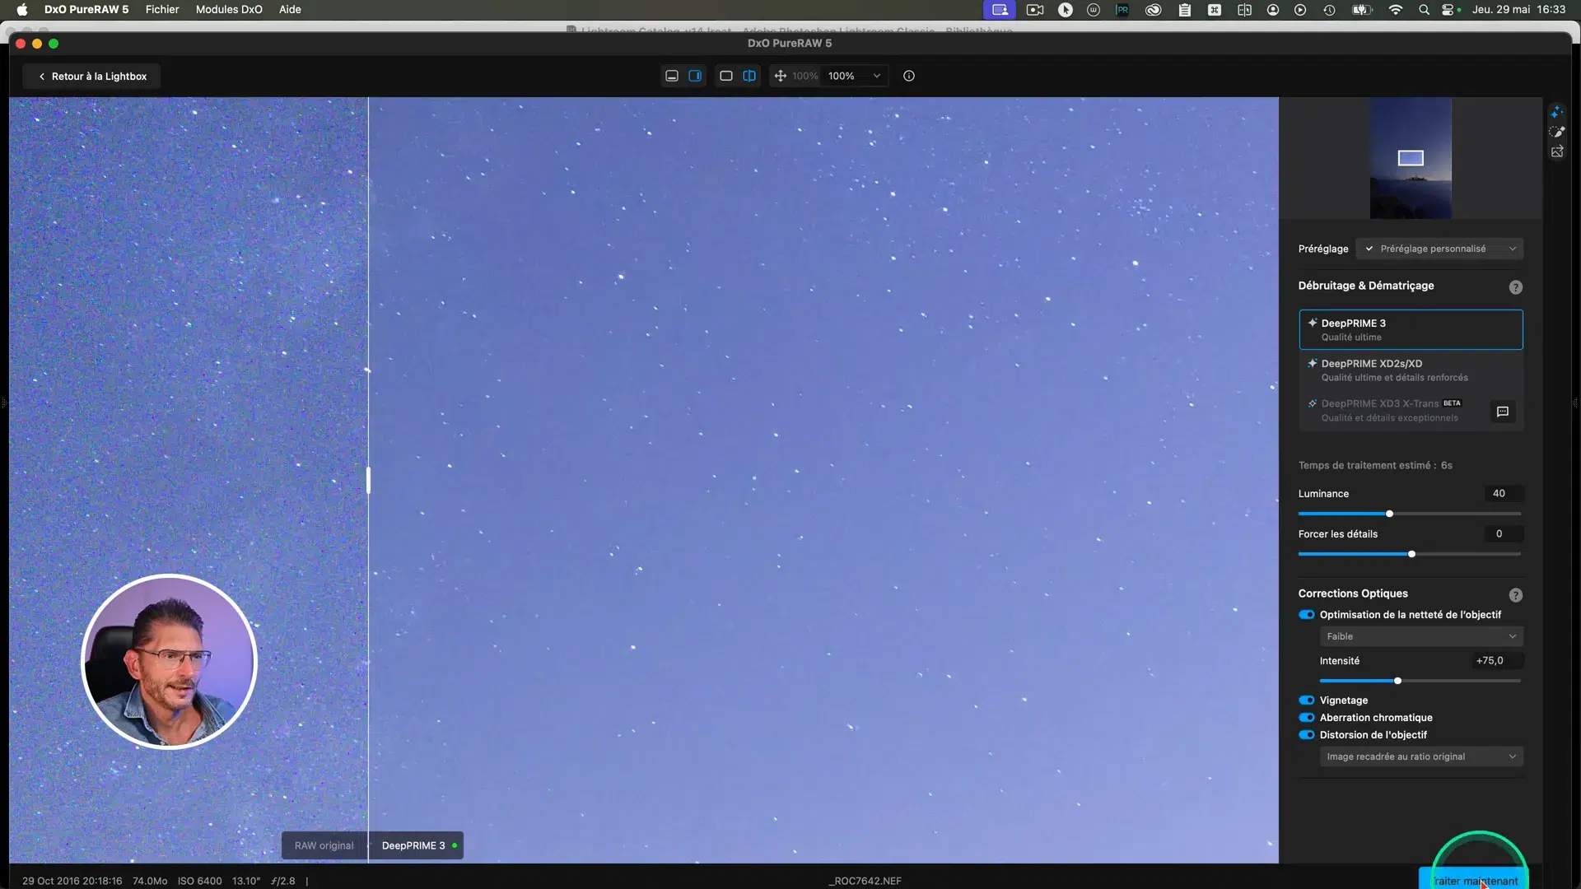Click the screen-sharing purple menu bar icon
Screen dimensions: 1581x889
[1000, 10]
